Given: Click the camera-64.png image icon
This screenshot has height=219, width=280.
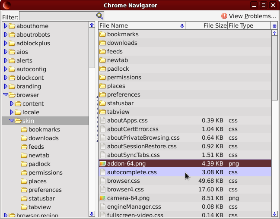Looking at the screenshot, I should [103, 198].
